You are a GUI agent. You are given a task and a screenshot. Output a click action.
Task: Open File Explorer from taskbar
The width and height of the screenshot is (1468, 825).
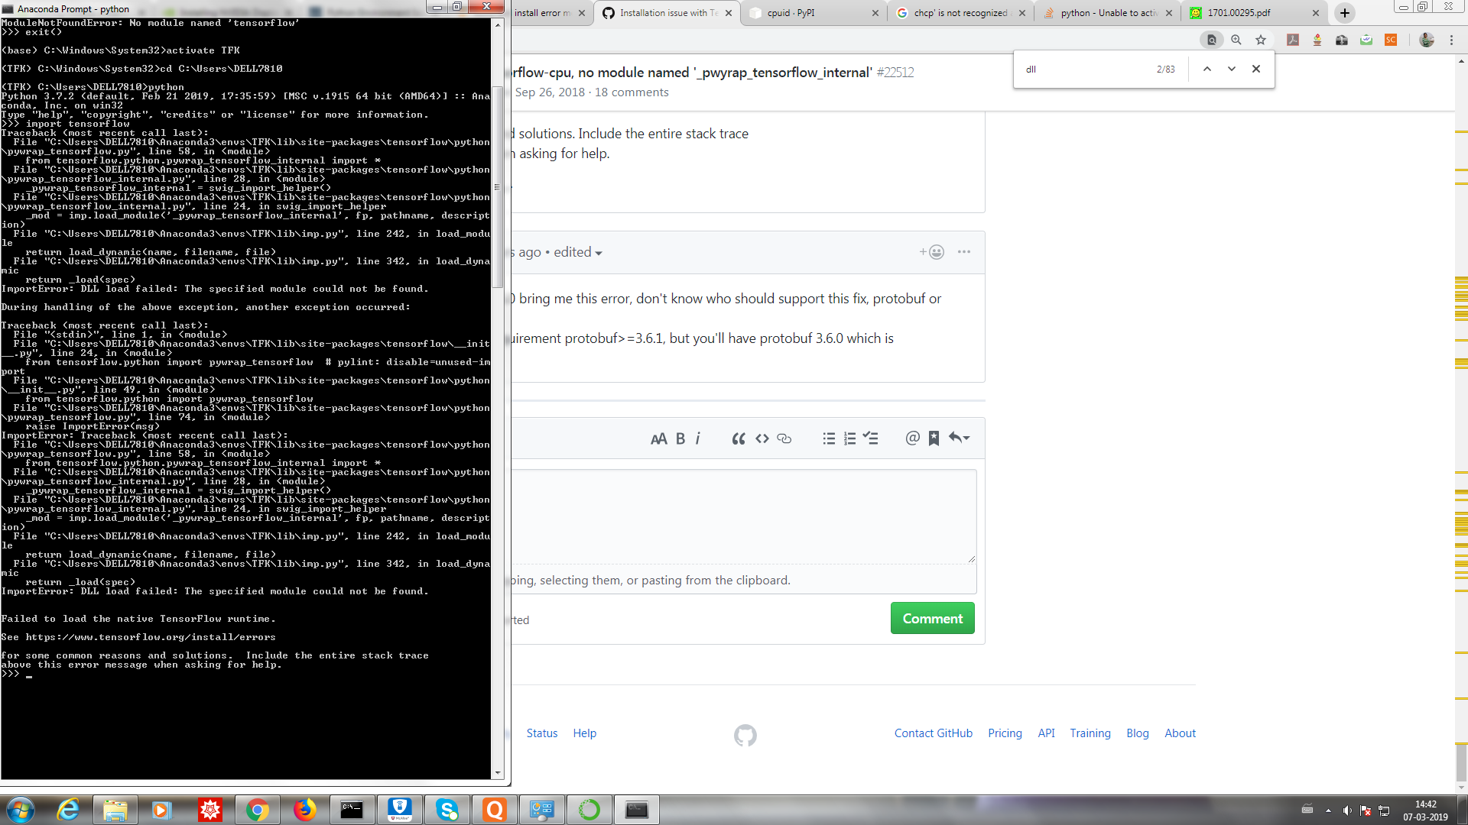point(115,810)
